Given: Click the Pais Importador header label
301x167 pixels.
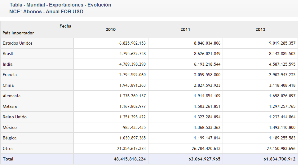Looking at the screenshot, I should pyautogui.click(x=18, y=33).
